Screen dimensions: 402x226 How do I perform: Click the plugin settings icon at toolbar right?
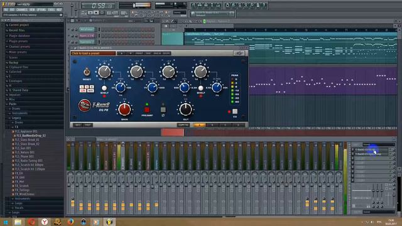(x=239, y=53)
